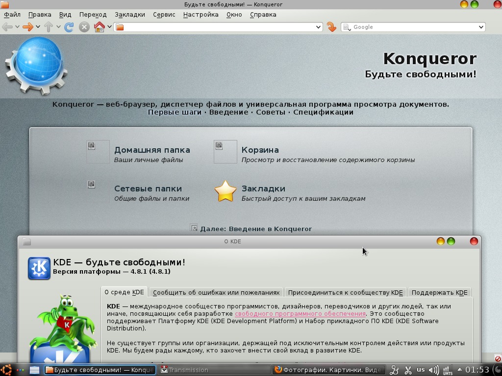Open the Спецификации link
The image size is (502, 376).
point(324,112)
